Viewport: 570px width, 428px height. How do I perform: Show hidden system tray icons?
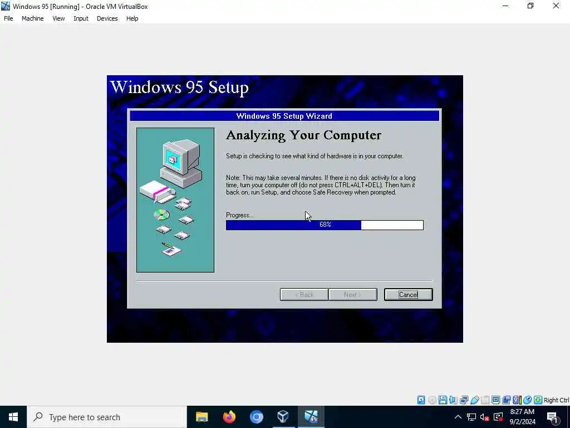(x=458, y=417)
